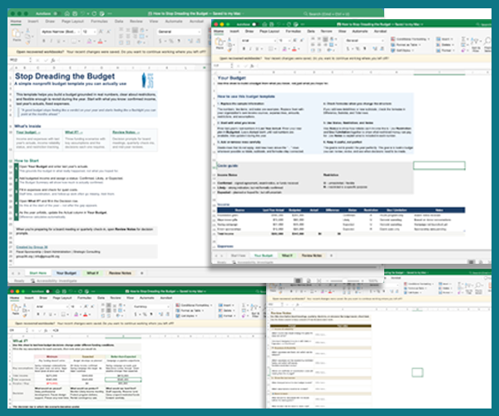Apply Bold in the Your Budget window
The width and height of the screenshot is (499, 416).
[x=244, y=49]
